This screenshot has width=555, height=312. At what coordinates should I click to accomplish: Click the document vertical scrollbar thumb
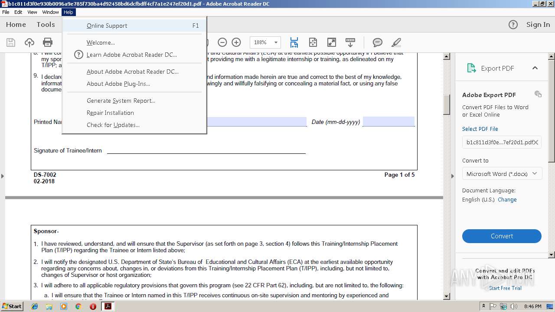point(447,104)
